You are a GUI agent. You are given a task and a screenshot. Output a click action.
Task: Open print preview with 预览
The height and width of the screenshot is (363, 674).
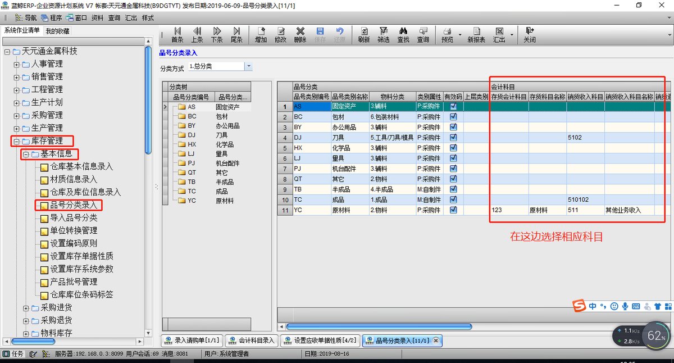point(447,35)
